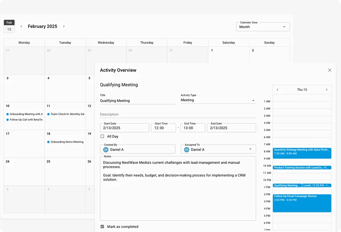Click the Lunch event in day schedule

tap(317, 185)
